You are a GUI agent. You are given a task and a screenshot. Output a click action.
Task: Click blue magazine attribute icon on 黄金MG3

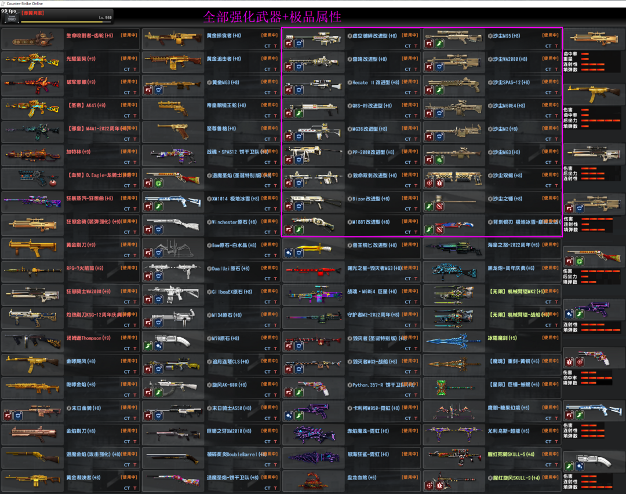click(158, 90)
